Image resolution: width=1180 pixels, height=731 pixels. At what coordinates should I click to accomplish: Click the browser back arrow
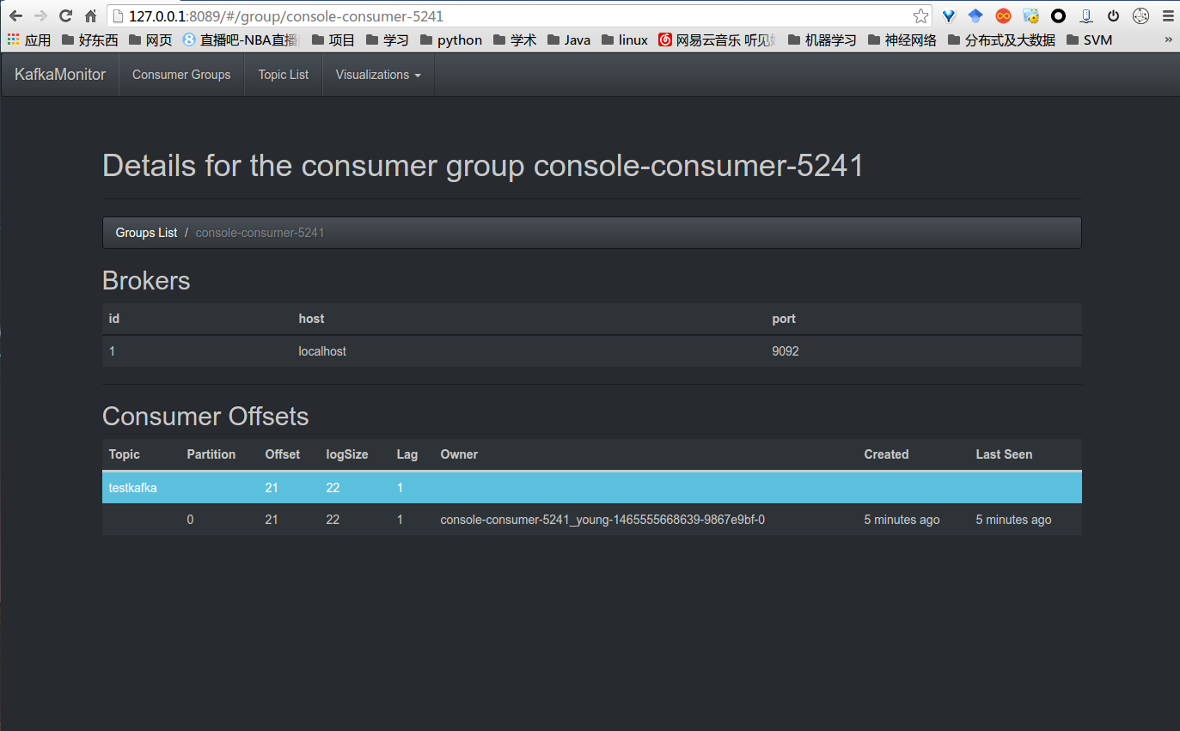15,15
